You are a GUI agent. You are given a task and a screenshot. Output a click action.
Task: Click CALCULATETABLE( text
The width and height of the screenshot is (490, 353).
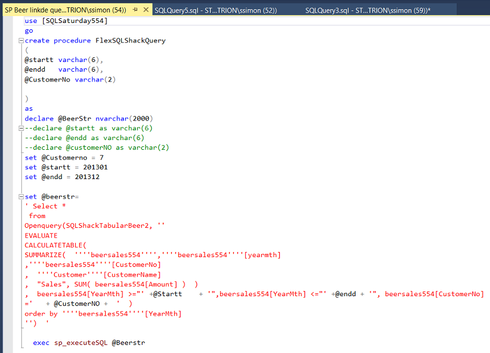pos(55,245)
